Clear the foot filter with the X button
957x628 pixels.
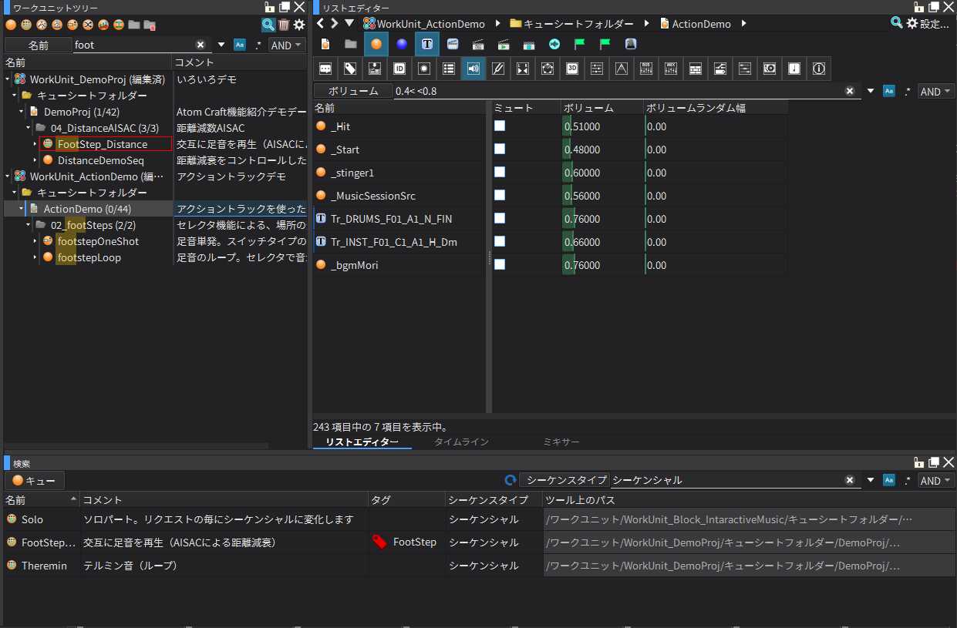click(x=200, y=45)
